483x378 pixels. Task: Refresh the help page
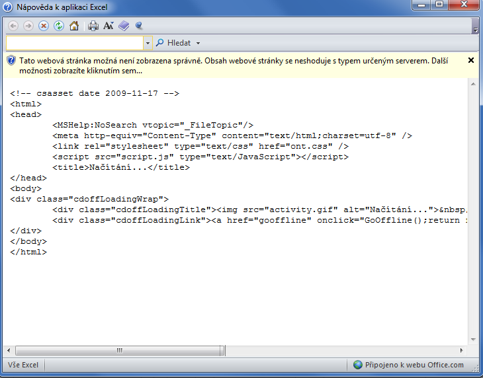click(x=59, y=26)
